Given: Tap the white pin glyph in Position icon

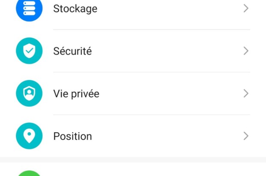Looking at the screenshot, I should [x=29, y=136].
